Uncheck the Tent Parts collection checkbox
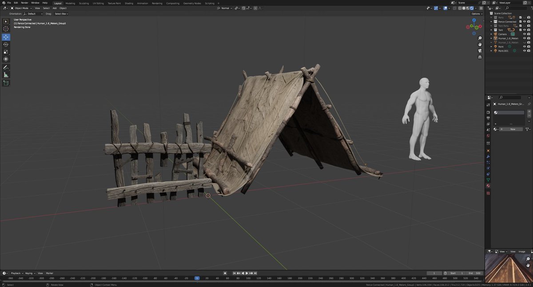533x287 pixels. (521, 26)
